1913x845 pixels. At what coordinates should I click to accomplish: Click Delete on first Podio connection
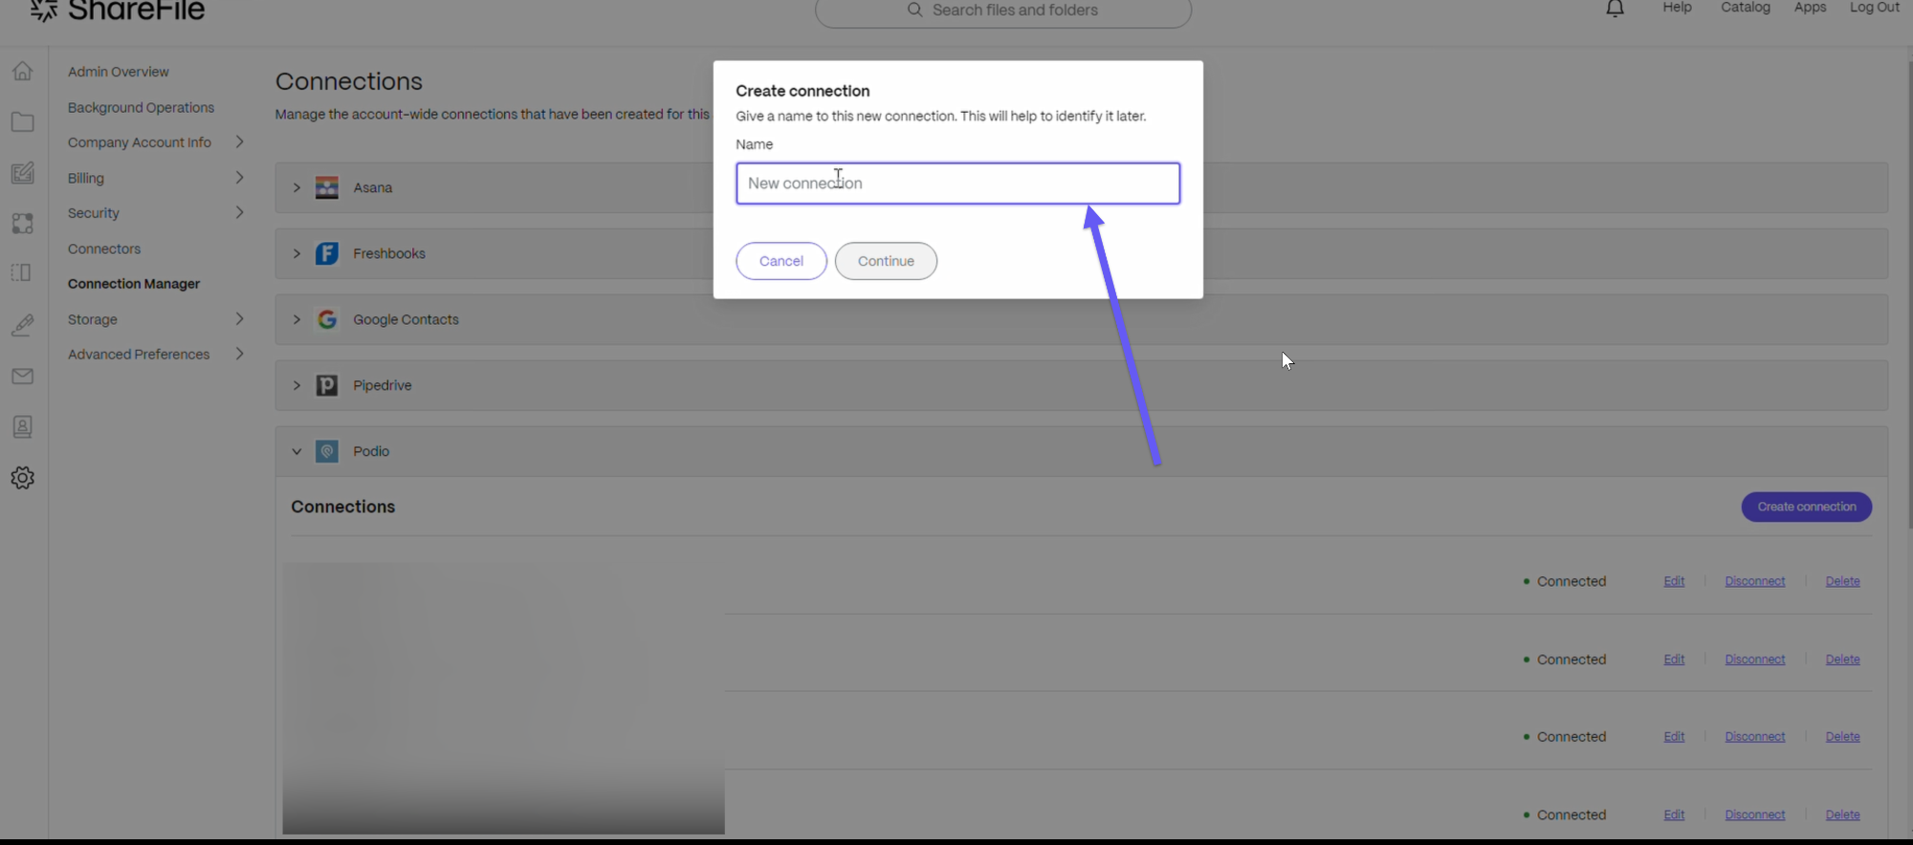click(x=1842, y=581)
